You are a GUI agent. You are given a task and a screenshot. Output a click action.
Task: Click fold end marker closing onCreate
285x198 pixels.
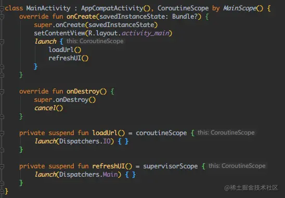coord(2,75)
